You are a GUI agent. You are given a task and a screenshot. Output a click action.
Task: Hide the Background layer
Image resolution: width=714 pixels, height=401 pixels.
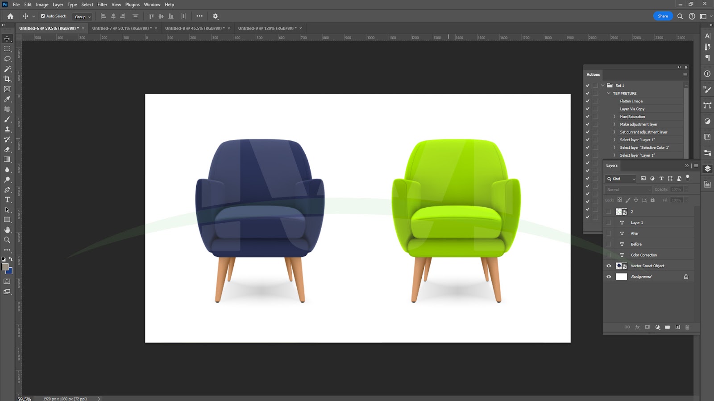609,277
